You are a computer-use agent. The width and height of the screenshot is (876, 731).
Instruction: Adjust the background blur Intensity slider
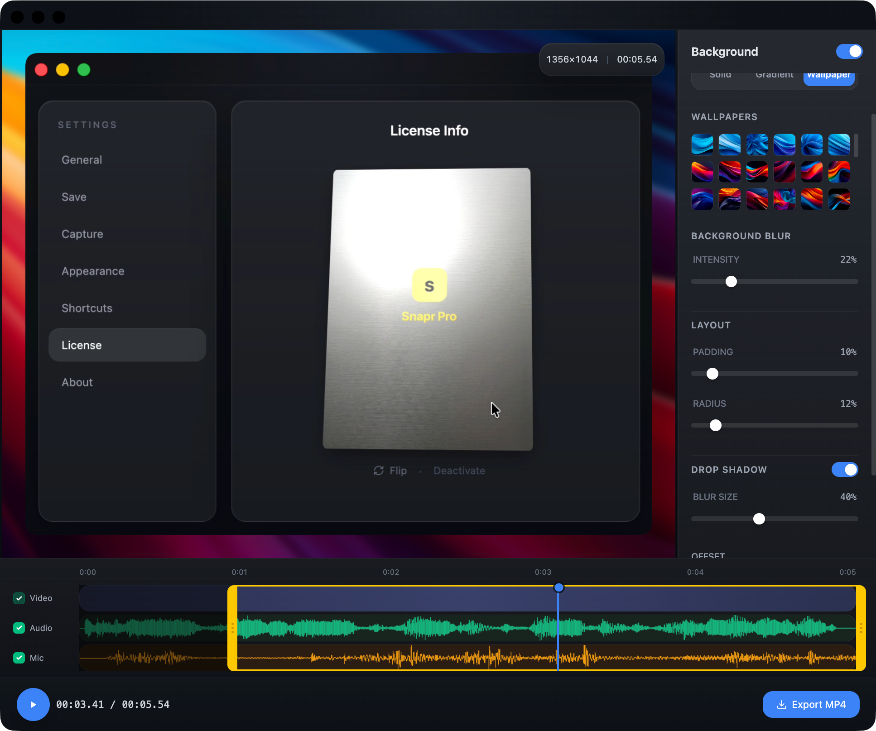click(731, 281)
